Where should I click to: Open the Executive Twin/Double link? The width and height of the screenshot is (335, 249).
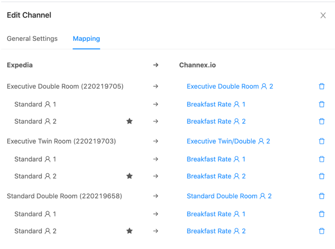coord(228,141)
